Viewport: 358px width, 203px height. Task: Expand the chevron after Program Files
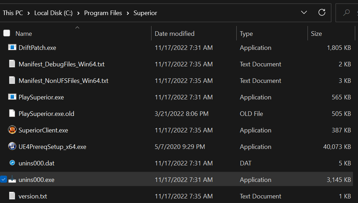tap(128, 13)
